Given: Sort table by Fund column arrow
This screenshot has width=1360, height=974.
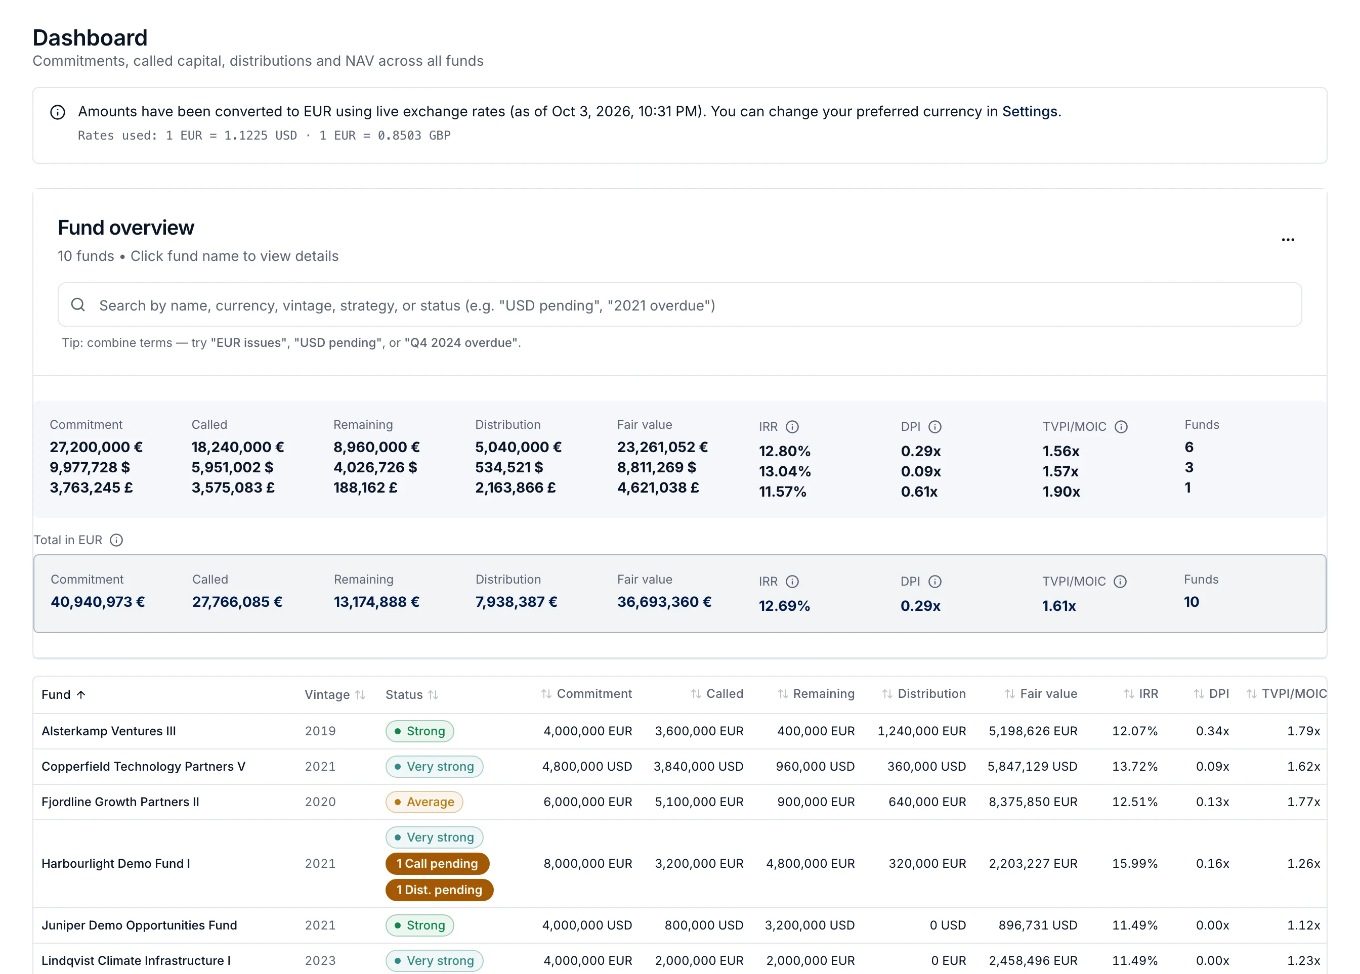Looking at the screenshot, I should (x=81, y=694).
